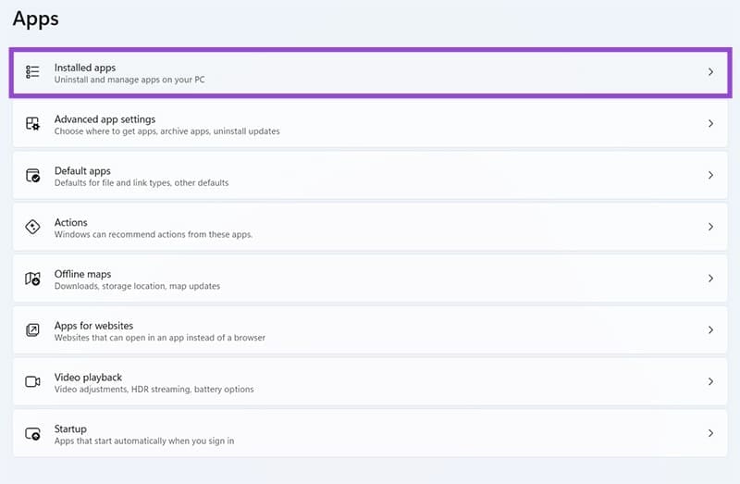Screen dimensions: 740x484
Task: Click the Apps for websites icon
Action: 32,330
